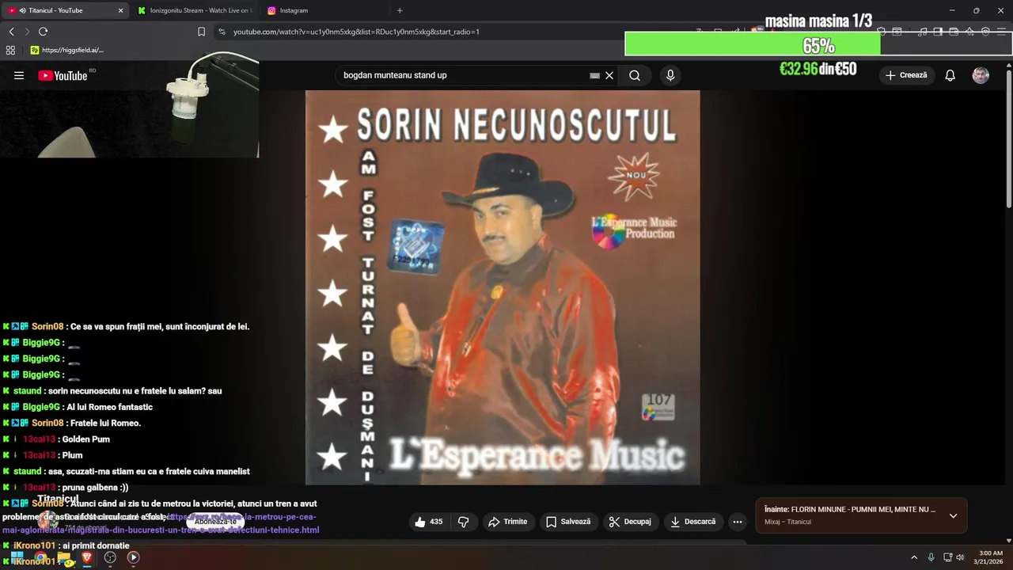Viewport: 1013px width, 570px height.
Task: Open a new browser tab
Action: (400, 10)
